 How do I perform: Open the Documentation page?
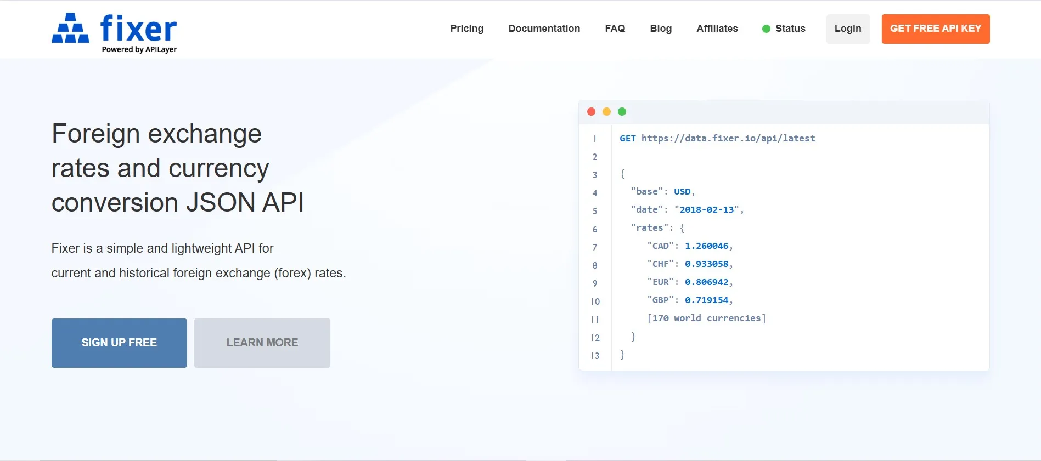544,29
